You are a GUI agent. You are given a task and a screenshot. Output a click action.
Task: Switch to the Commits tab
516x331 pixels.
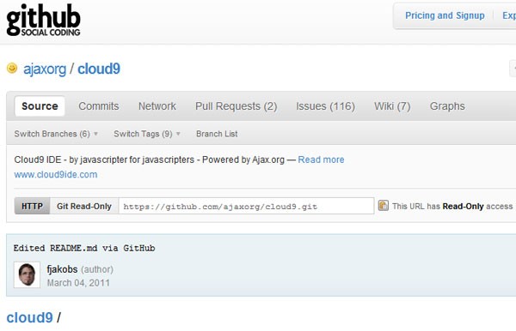(99, 106)
